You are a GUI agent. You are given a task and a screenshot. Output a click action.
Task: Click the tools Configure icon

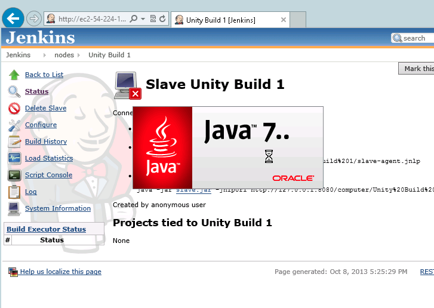14,125
